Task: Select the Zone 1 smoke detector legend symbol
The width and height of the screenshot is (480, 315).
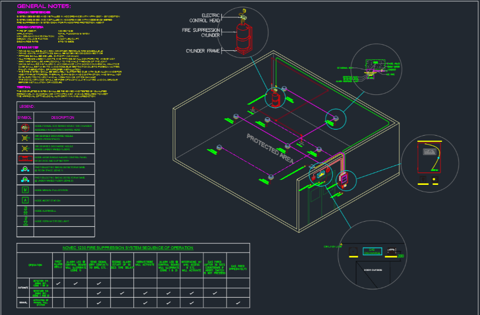Action: pos(25,169)
